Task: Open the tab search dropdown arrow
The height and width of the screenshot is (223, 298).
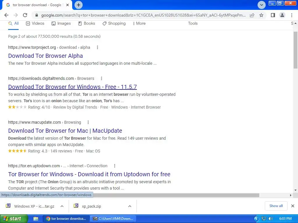Action: click(262, 5)
